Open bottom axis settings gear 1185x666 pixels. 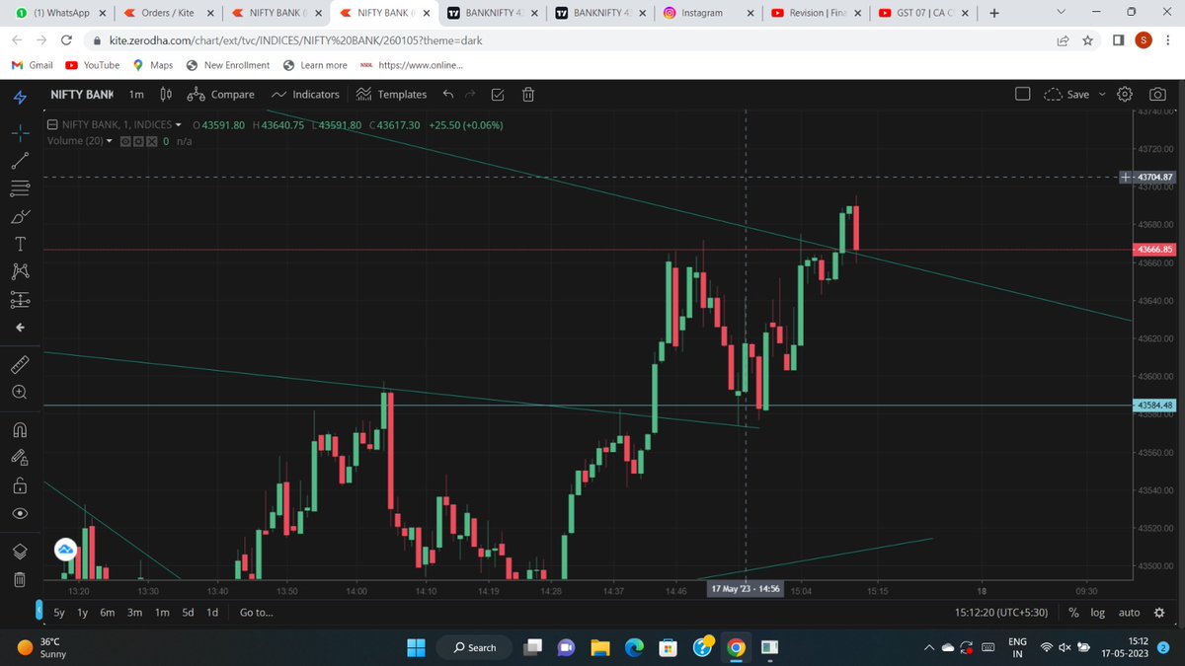(1158, 613)
